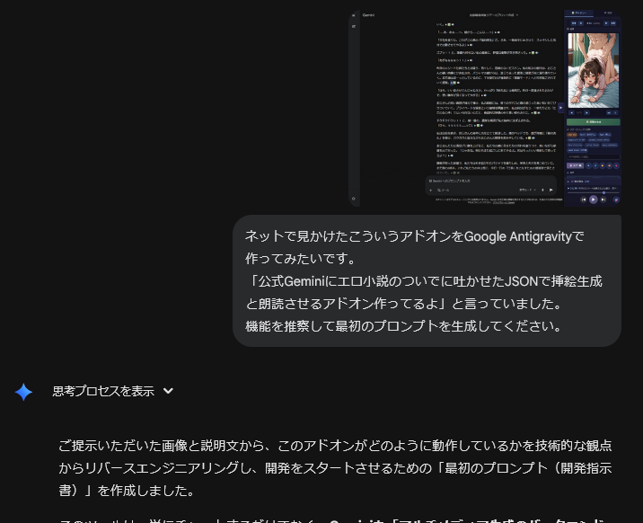This screenshot has height=523, width=643.
Task: Expand the 思考プロセスを表示 chevron
Action: click(168, 392)
